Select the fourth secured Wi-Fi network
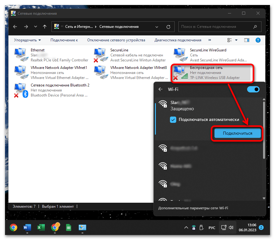Image resolution: width=275 pixels, height=240 pixels. pyautogui.click(x=209, y=184)
